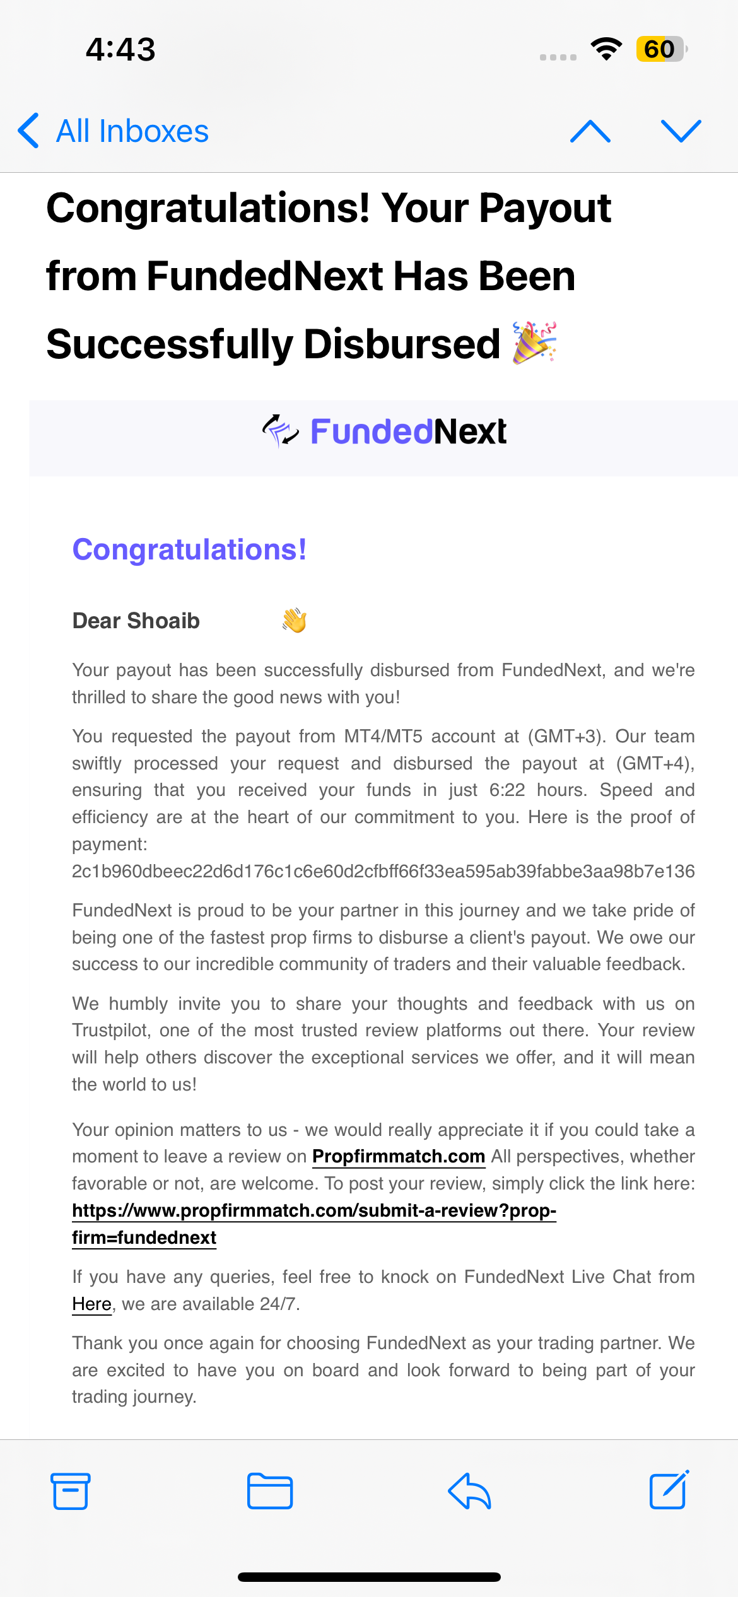Tap the archive box icon

70,1491
